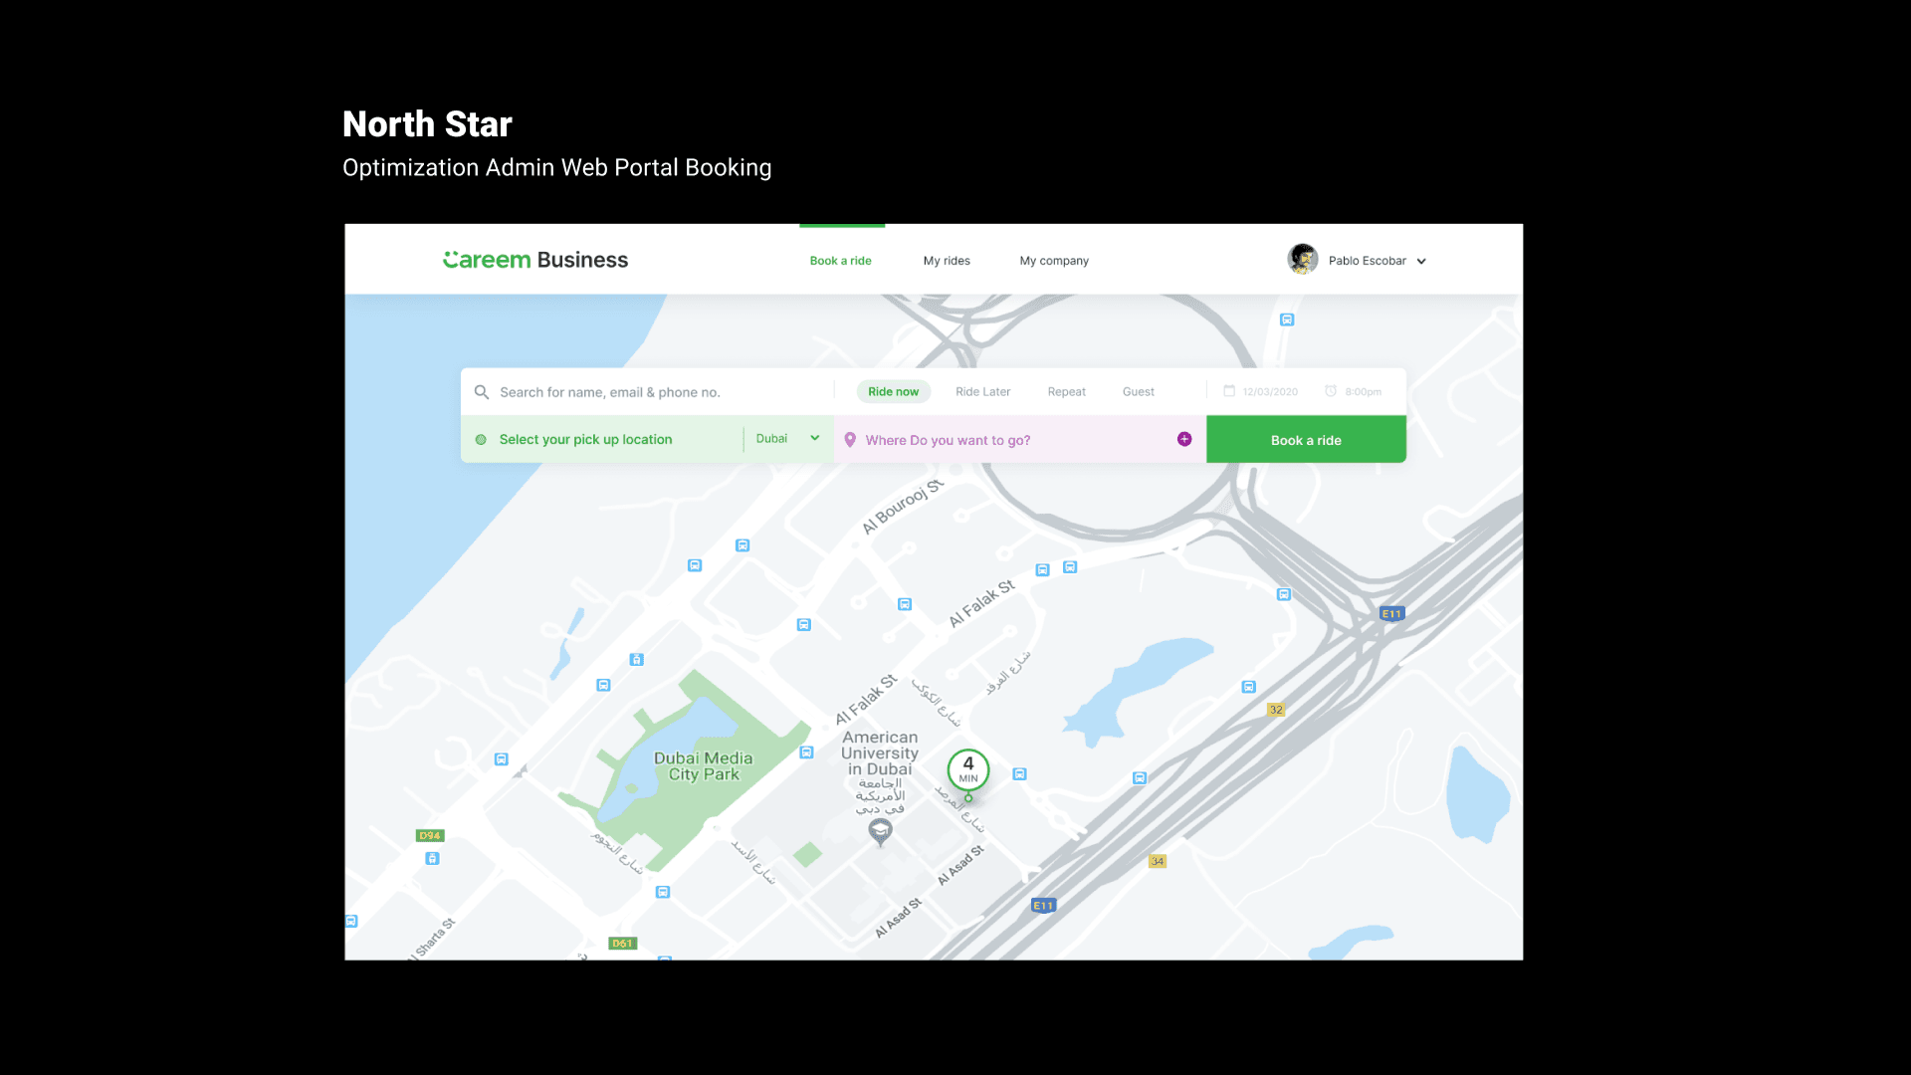Click the purple drop-off pin icon

(x=850, y=440)
